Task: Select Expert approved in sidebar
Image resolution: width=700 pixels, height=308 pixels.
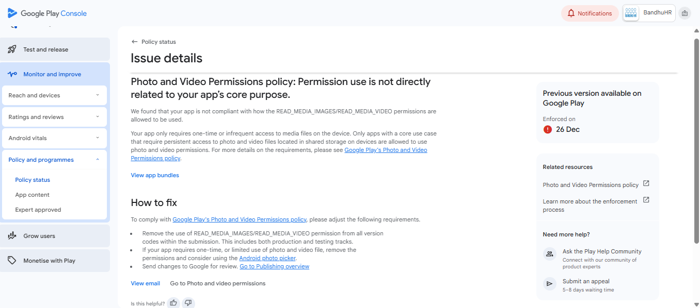Action: pyautogui.click(x=38, y=210)
